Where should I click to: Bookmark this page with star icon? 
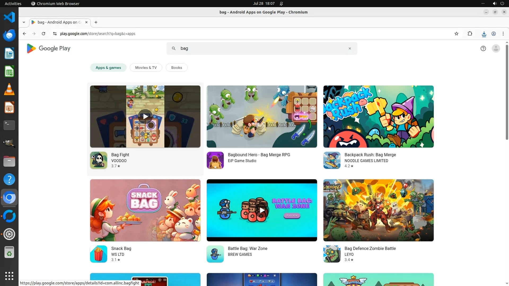456,34
